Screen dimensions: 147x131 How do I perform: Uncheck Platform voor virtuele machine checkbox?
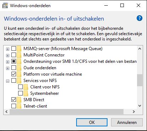pyautogui.click(x=14, y=74)
